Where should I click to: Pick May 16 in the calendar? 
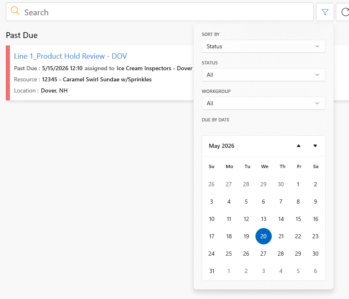316,219
